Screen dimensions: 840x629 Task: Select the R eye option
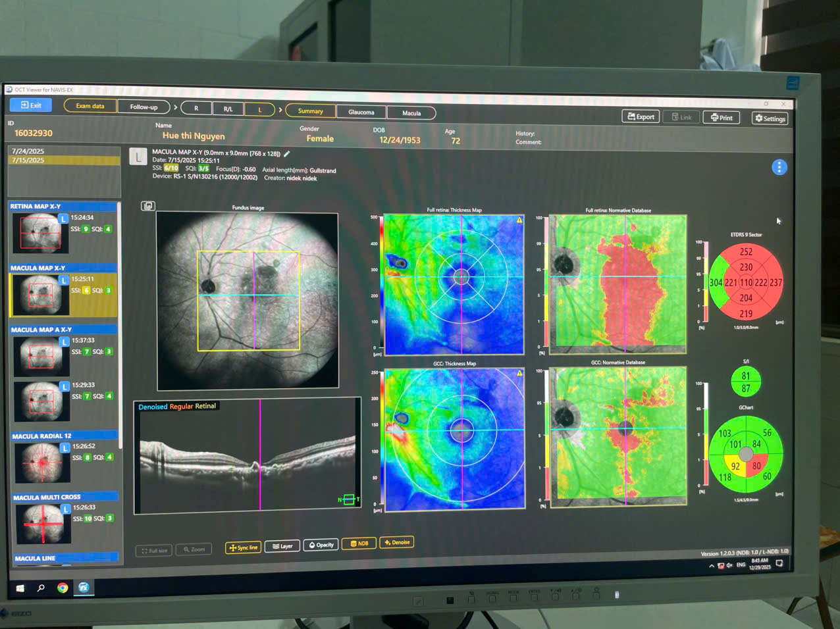click(x=196, y=109)
